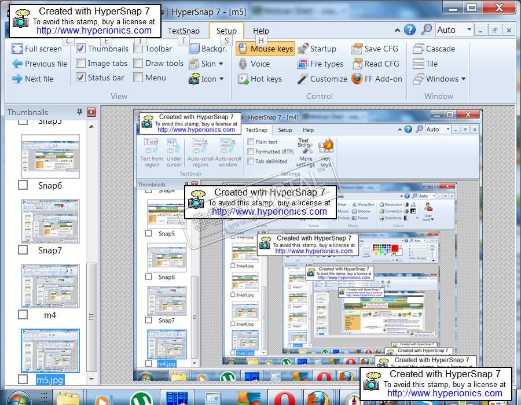Enable the Menu checkbox
The image size is (521, 405).
[x=138, y=78]
